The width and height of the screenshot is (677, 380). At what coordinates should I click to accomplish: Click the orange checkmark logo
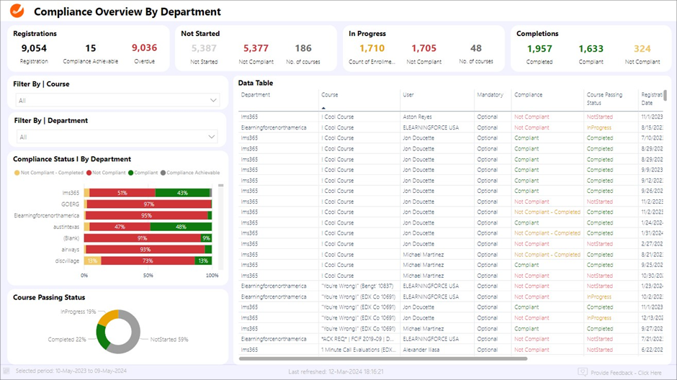[x=18, y=12]
